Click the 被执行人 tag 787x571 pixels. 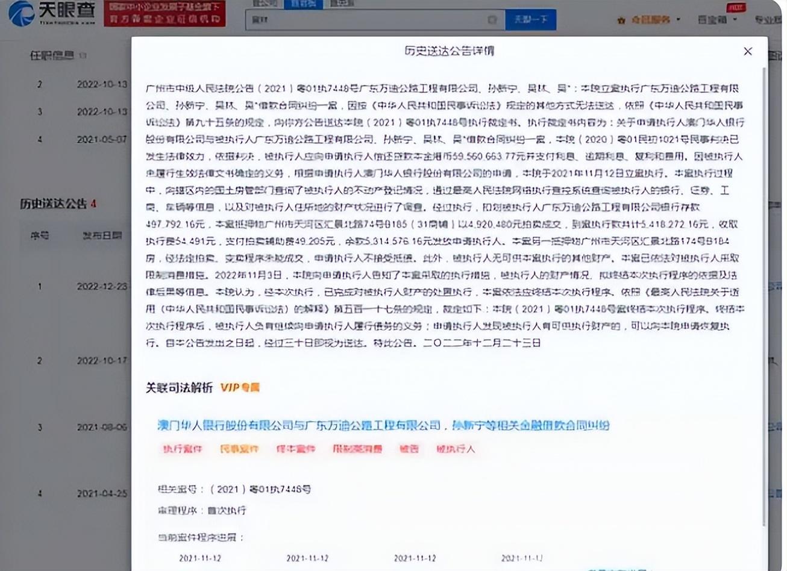click(x=456, y=449)
